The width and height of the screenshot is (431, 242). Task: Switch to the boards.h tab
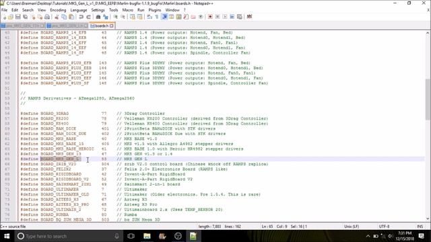pos(102,26)
